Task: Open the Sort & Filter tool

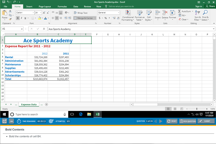Action: 198,15
